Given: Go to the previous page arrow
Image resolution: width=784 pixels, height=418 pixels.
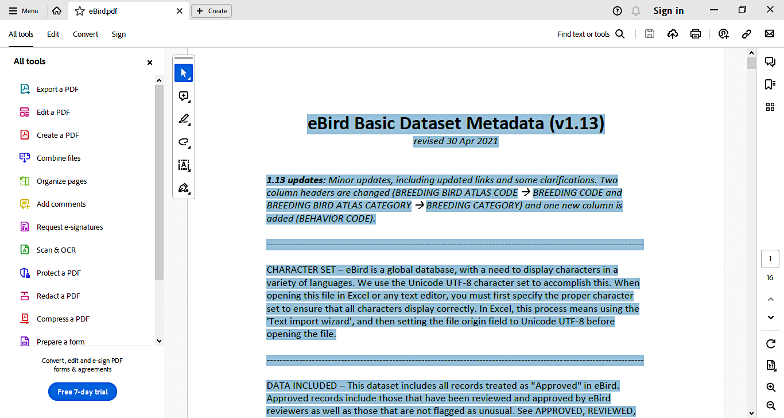Looking at the screenshot, I should coord(771,299).
